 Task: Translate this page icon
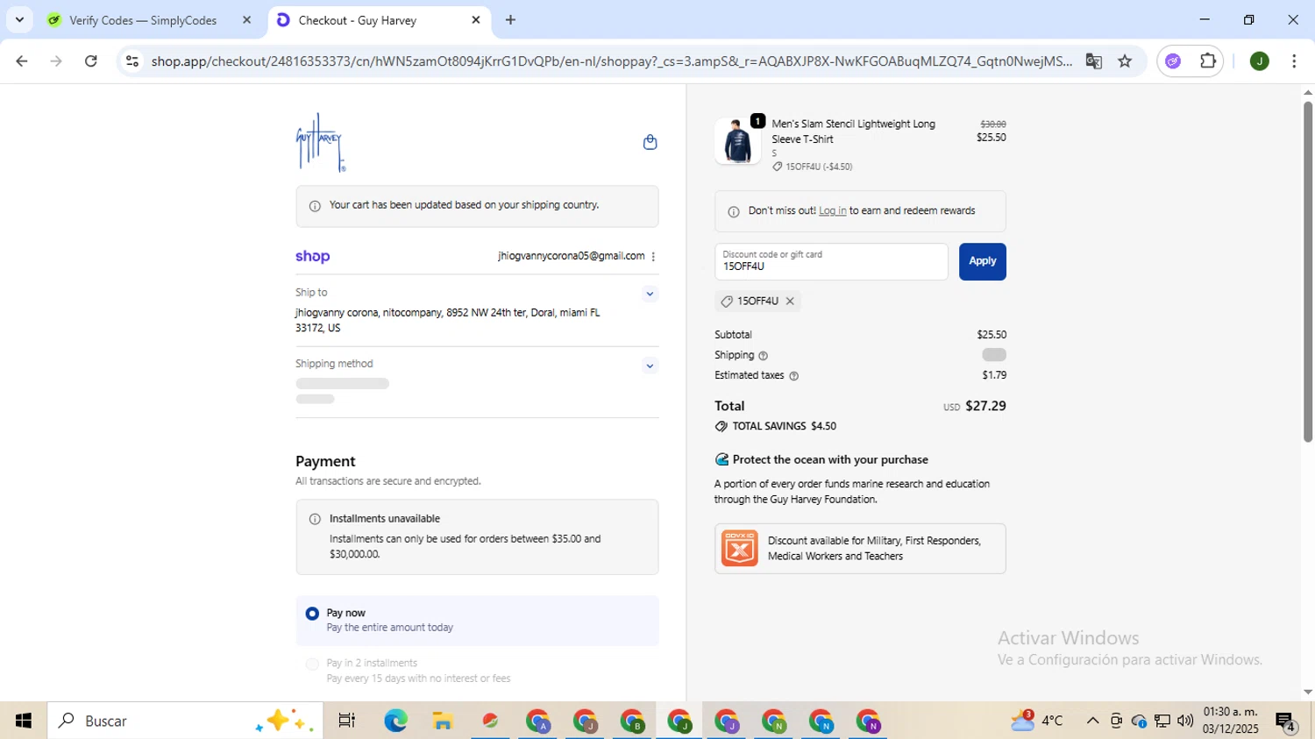pyautogui.click(x=1093, y=60)
